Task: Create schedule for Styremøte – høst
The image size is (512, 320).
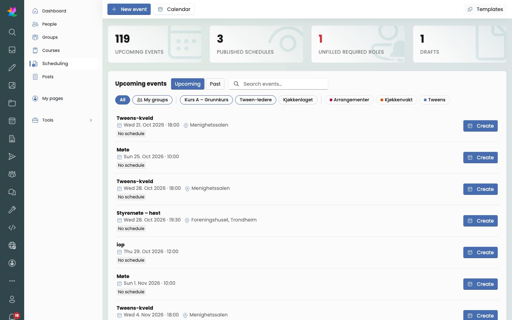Action: coord(480,221)
